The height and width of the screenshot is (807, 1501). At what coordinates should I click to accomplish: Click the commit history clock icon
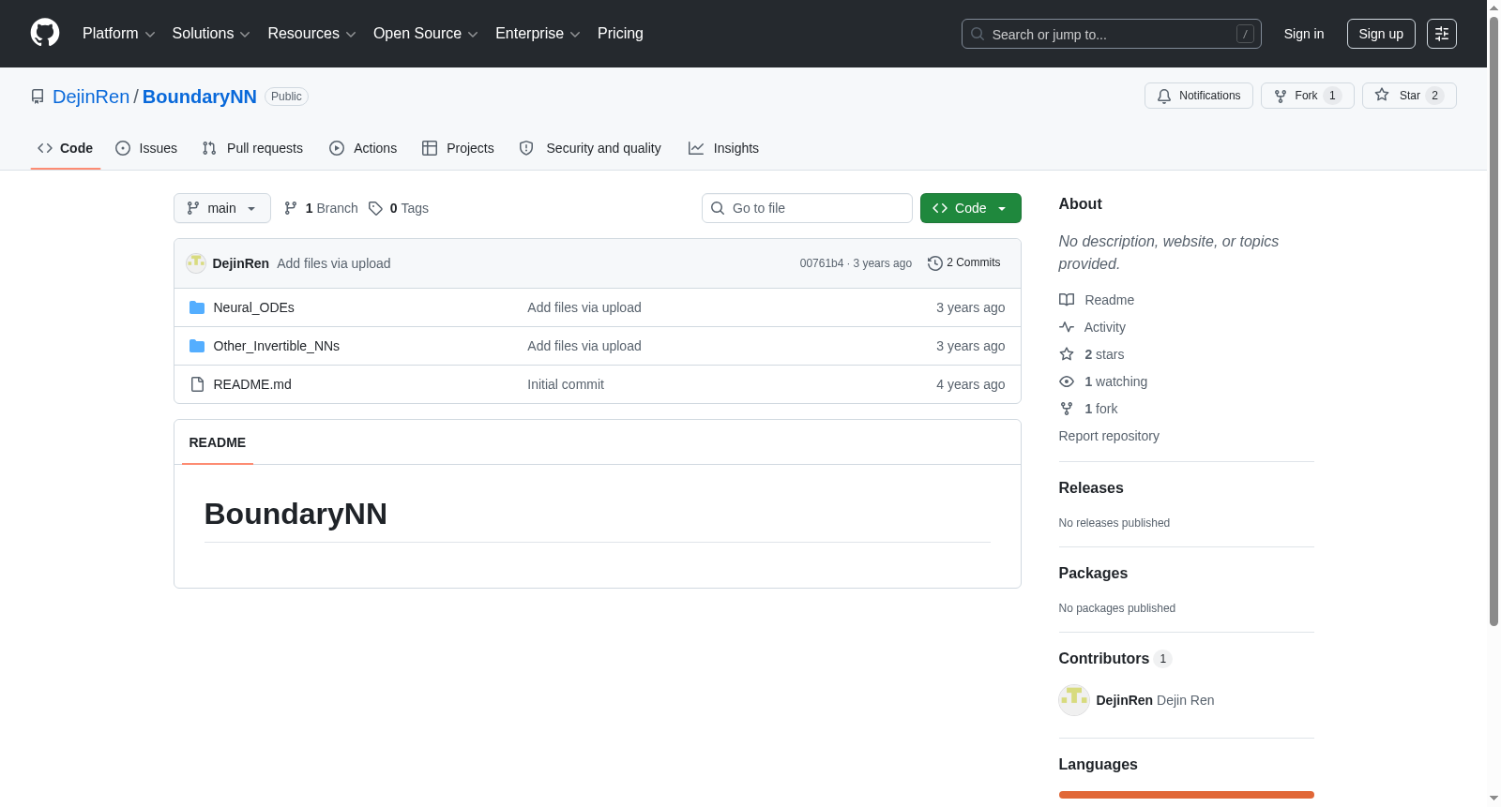pyautogui.click(x=934, y=263)
